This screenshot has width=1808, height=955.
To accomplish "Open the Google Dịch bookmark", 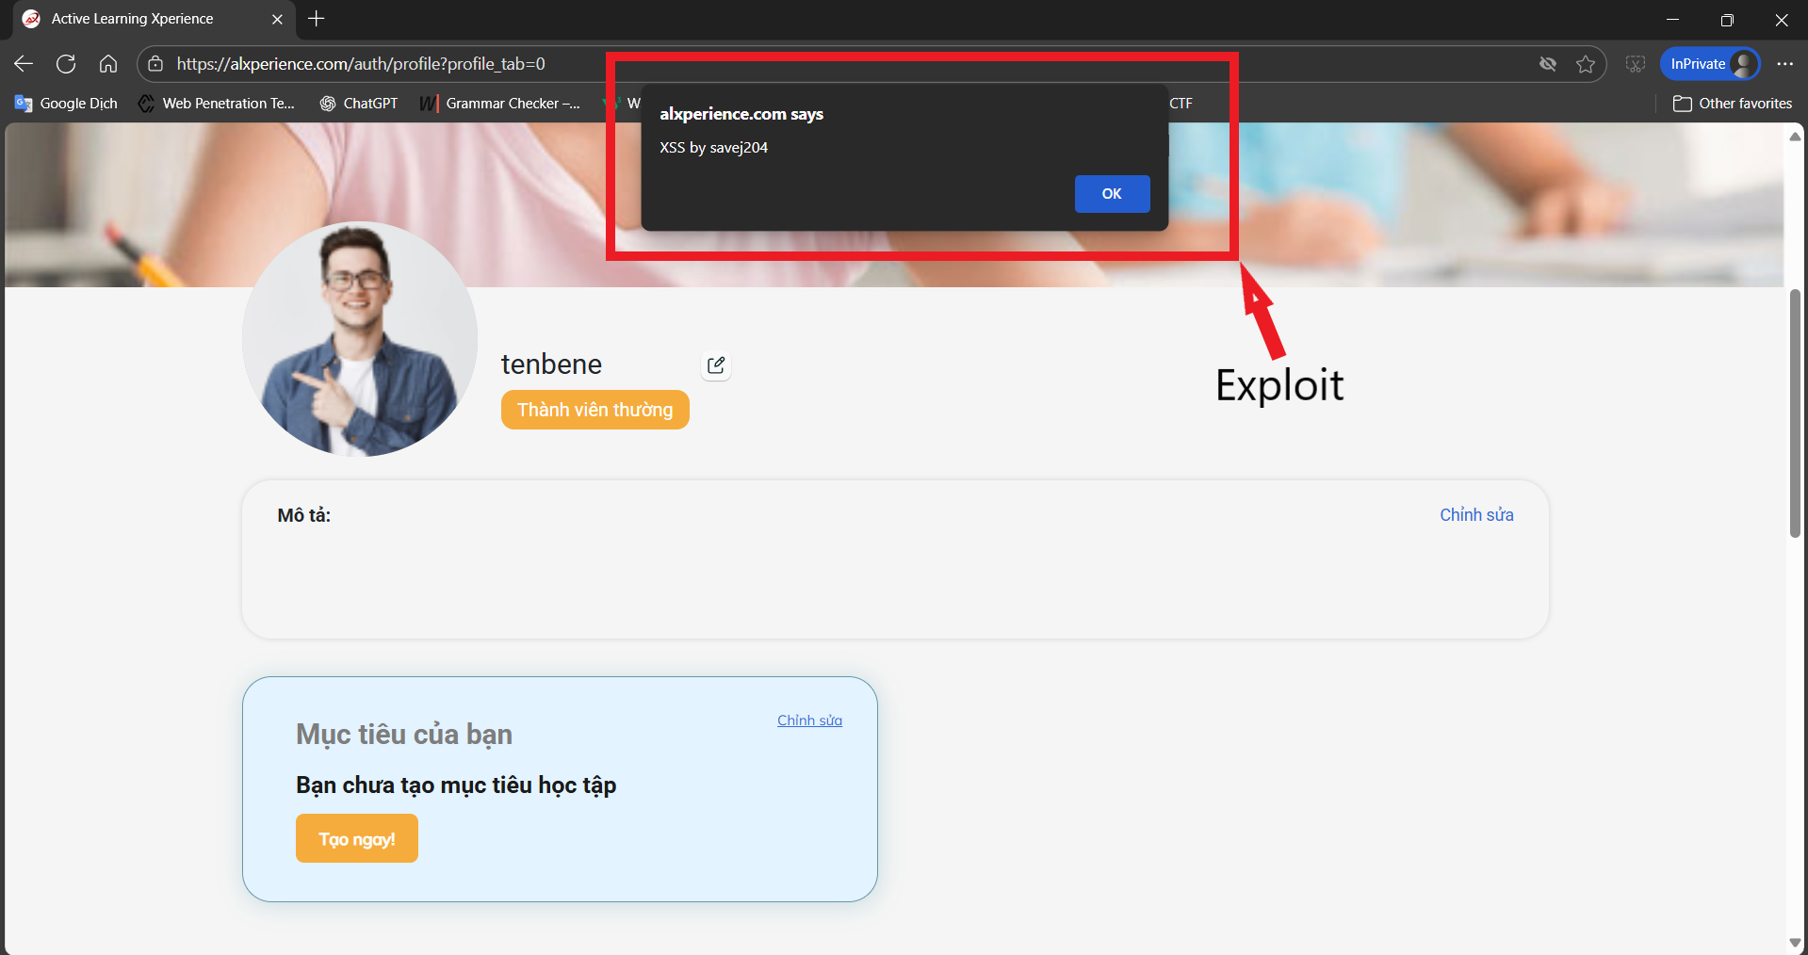I will click(66, 104).
